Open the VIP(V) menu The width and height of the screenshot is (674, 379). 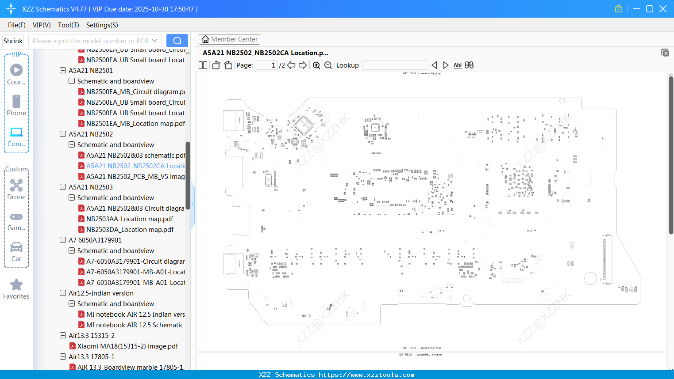(42, 25)
